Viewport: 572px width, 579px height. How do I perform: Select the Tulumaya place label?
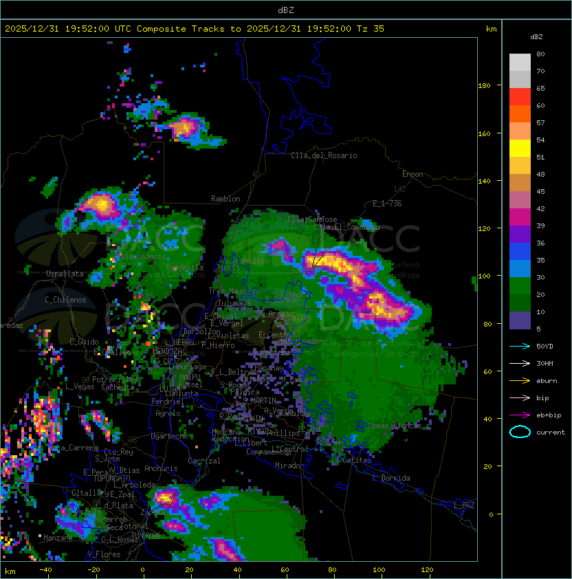tap(234, 303)
